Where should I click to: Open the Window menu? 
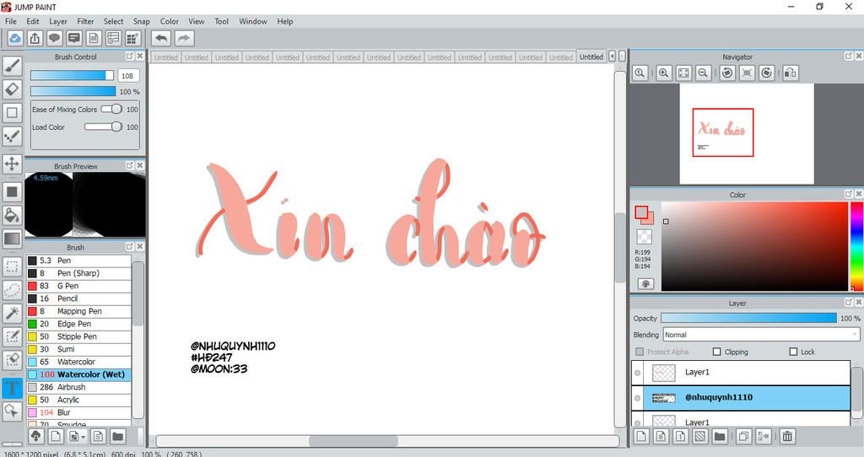tap(253, 21)
